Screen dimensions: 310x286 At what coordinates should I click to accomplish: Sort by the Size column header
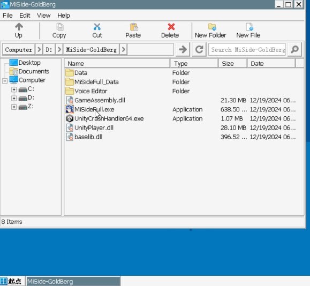[232, 64]
